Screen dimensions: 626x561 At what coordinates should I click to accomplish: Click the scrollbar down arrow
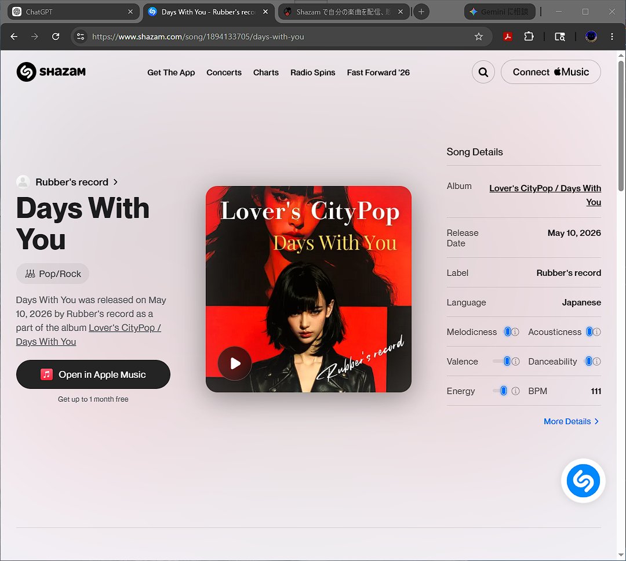621,555
